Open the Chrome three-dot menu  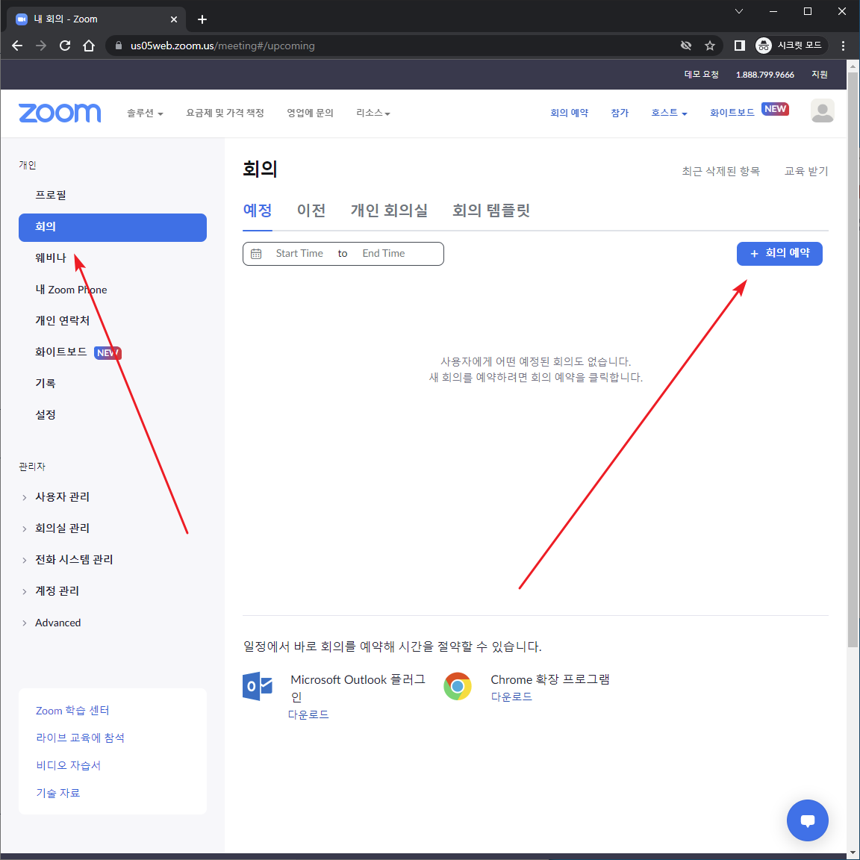pyautogui.click(x=843, y=46)
